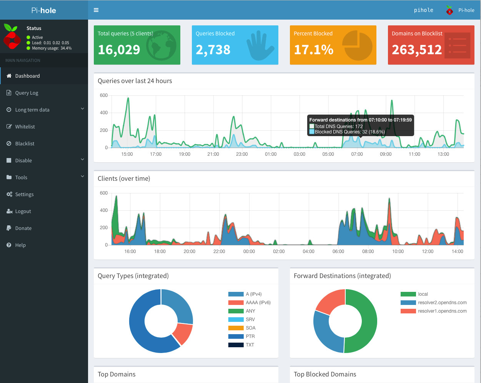Click the Logout sidebar entry

click(24, 211)
